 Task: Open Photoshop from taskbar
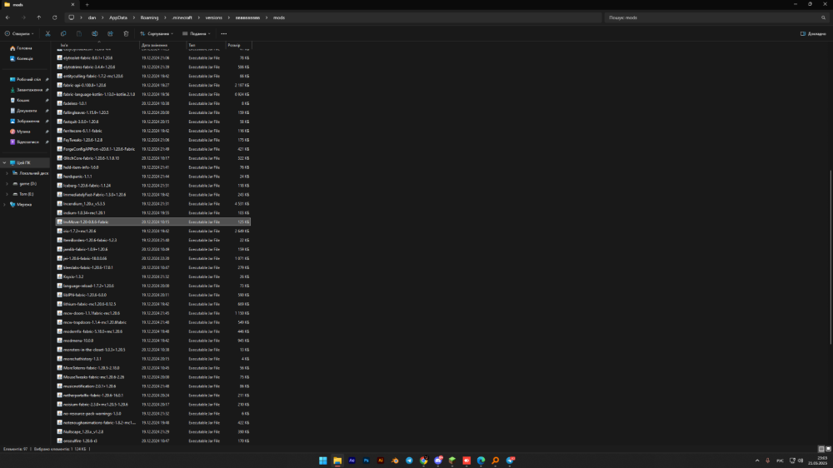(x=366, y=461)
